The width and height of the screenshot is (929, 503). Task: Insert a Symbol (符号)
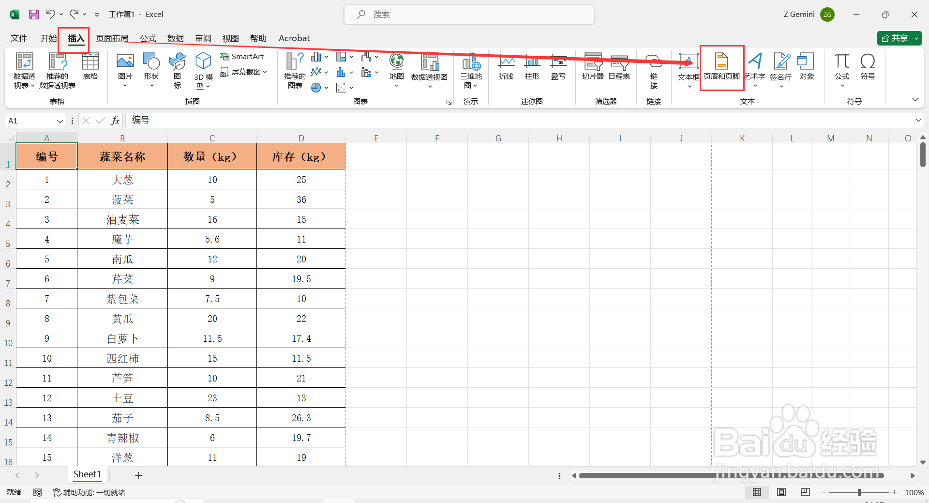pos(868,67)
